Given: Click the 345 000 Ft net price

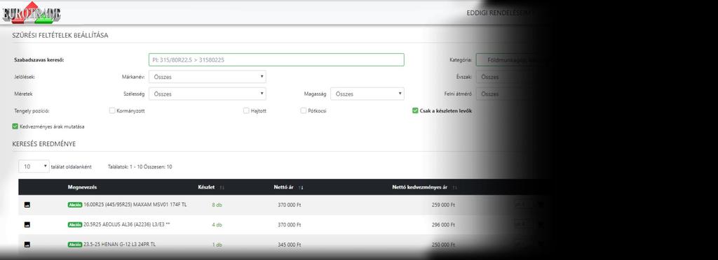Looking at the screenshot, I should pos(290,245).
